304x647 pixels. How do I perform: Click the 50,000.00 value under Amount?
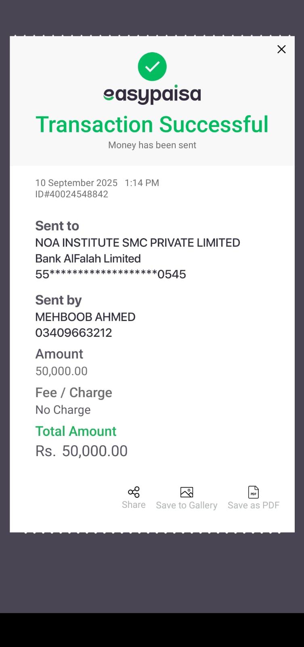(x=61, y=371)
